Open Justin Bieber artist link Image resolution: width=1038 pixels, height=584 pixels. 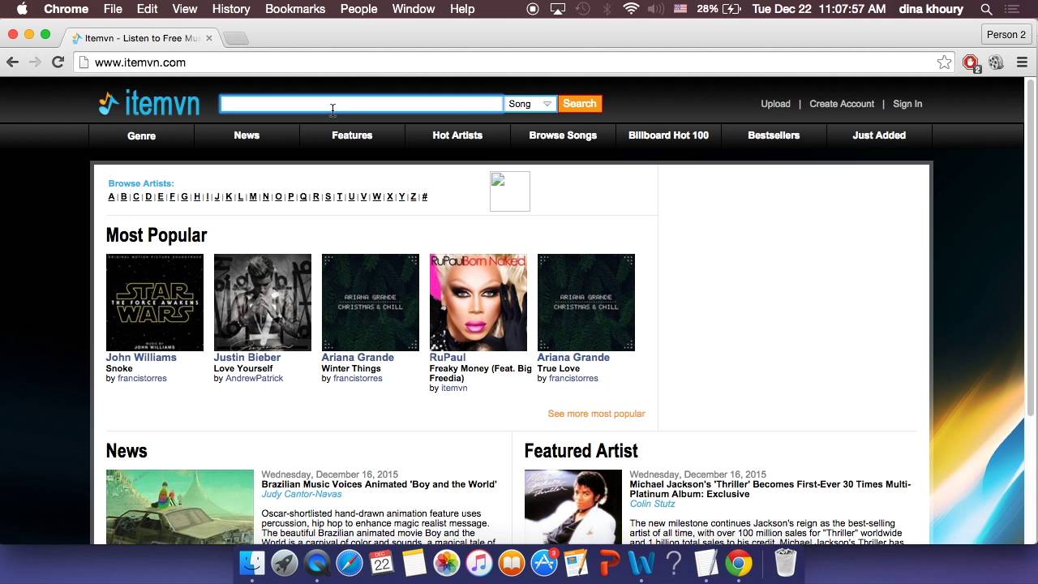coord(247,357)
